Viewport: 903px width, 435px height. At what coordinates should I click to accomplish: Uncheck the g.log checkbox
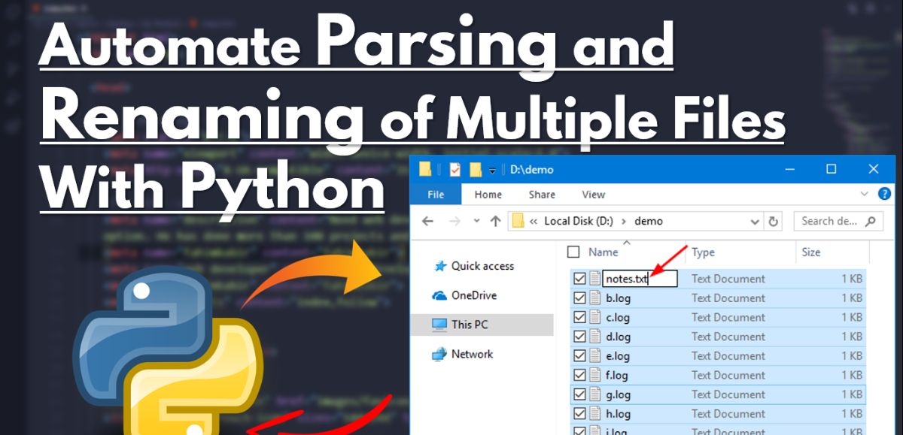click(579, 394)
